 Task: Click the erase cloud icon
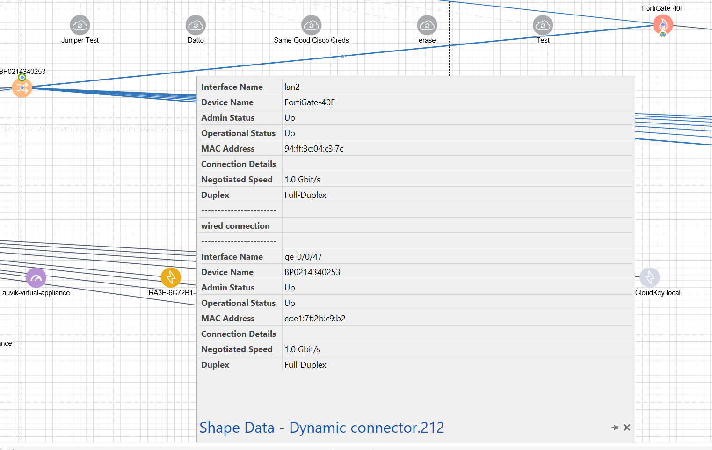click(x=427, y=25)
